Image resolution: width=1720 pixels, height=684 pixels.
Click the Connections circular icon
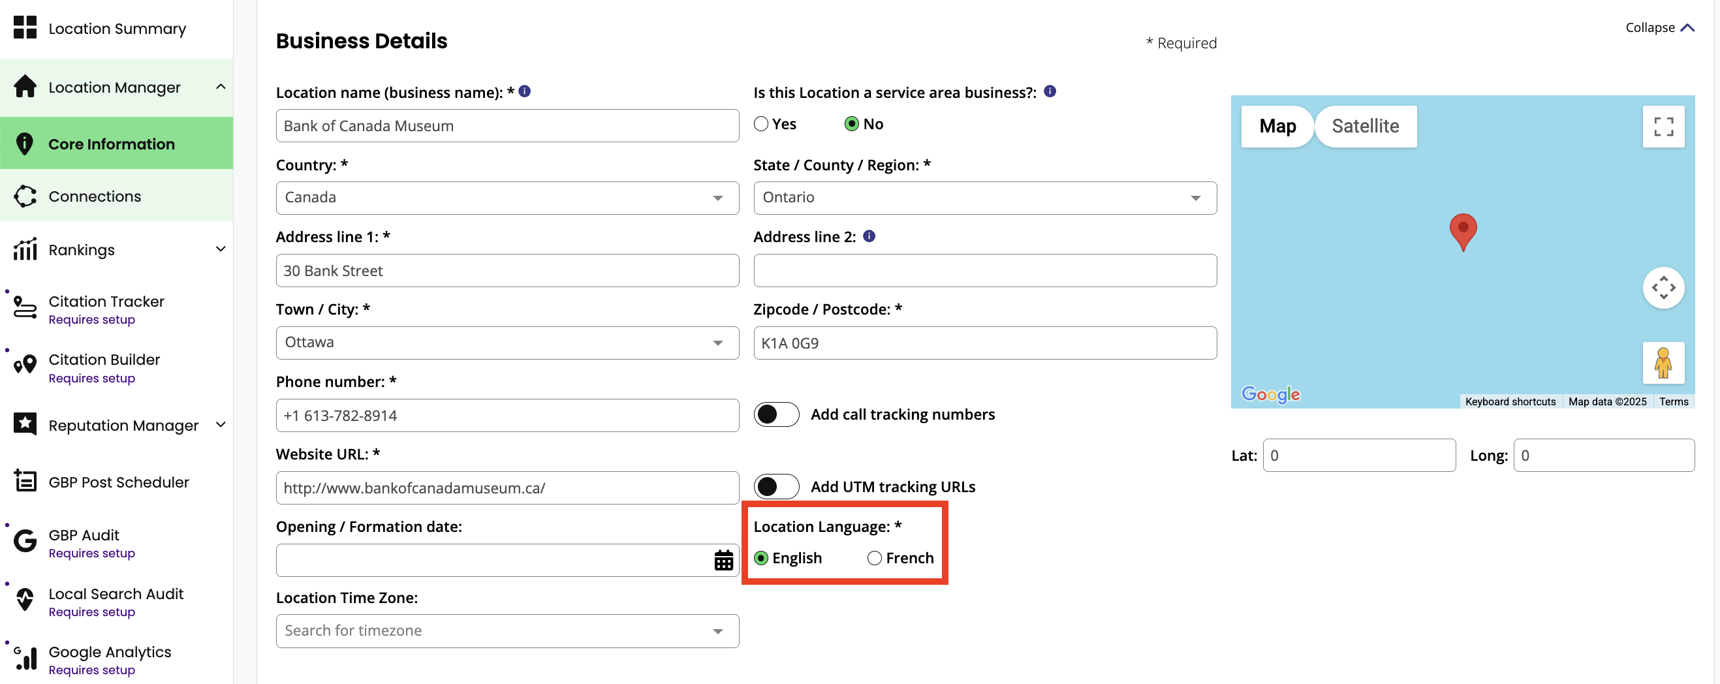(25, 196)
